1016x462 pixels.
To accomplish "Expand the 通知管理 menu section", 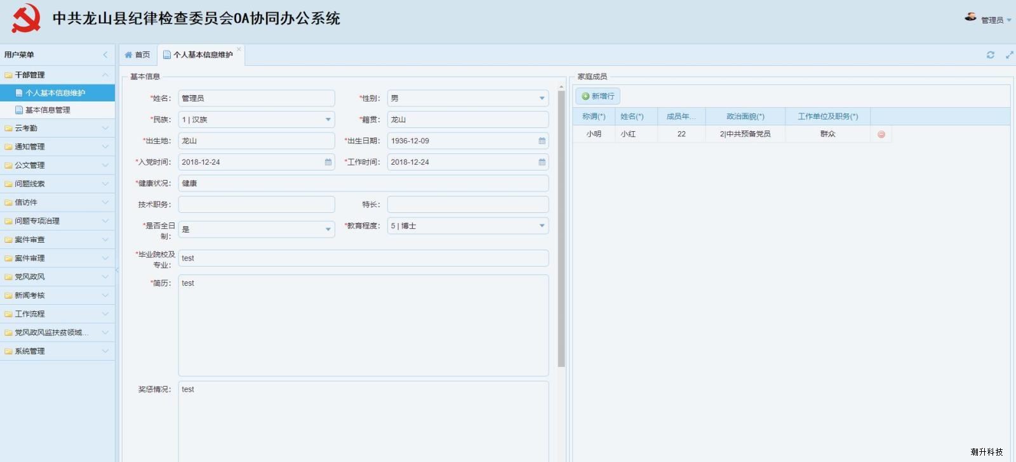I will [x=105, y=146].
